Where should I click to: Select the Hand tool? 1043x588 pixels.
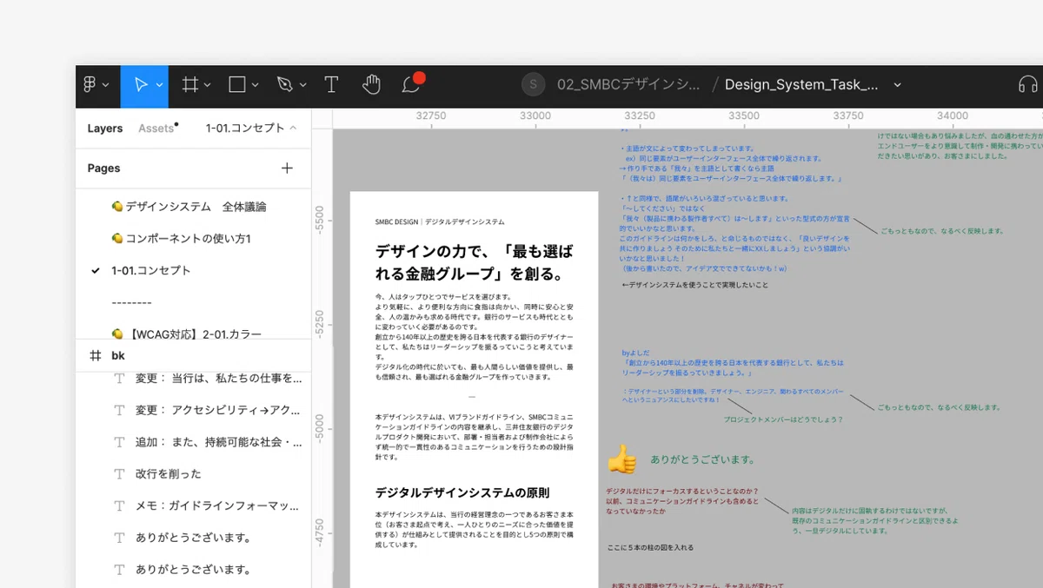click(x=371, y=84)
